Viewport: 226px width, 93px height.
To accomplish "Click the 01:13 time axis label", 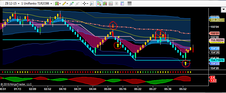I will click(18, 89).
